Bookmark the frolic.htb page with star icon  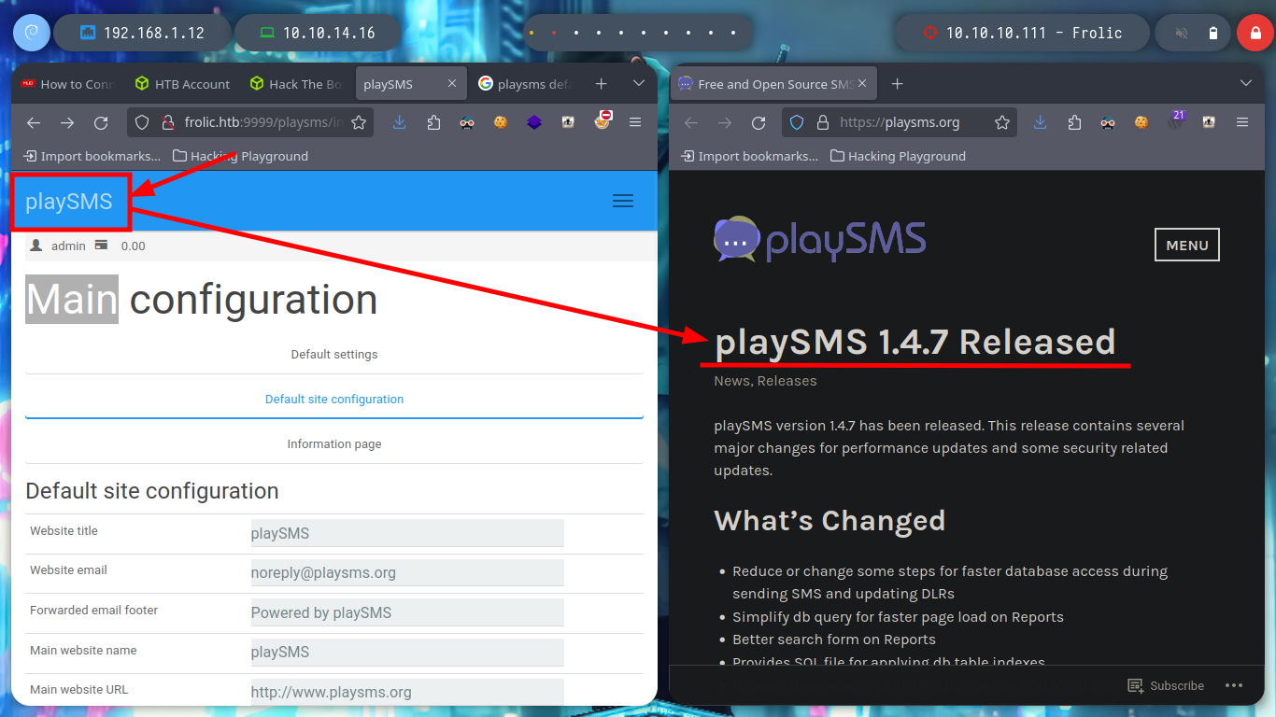(x=360, y=122)
